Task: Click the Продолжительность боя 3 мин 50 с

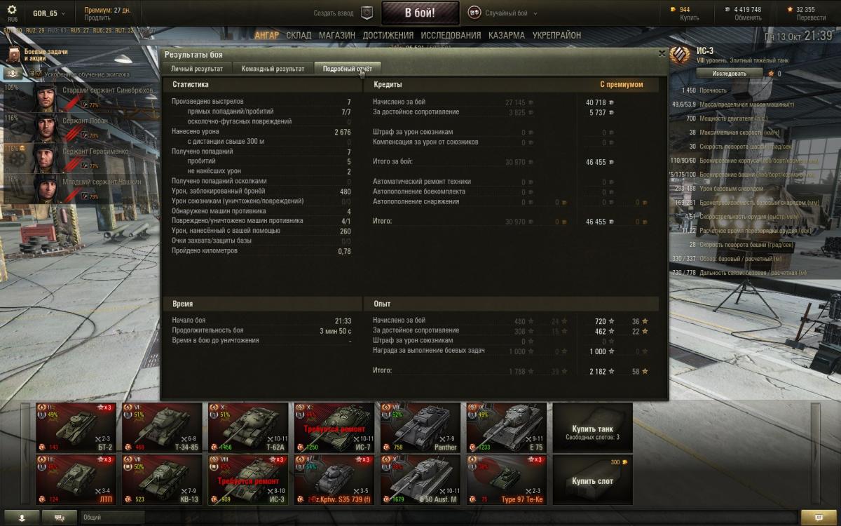Action: [336, 330]
